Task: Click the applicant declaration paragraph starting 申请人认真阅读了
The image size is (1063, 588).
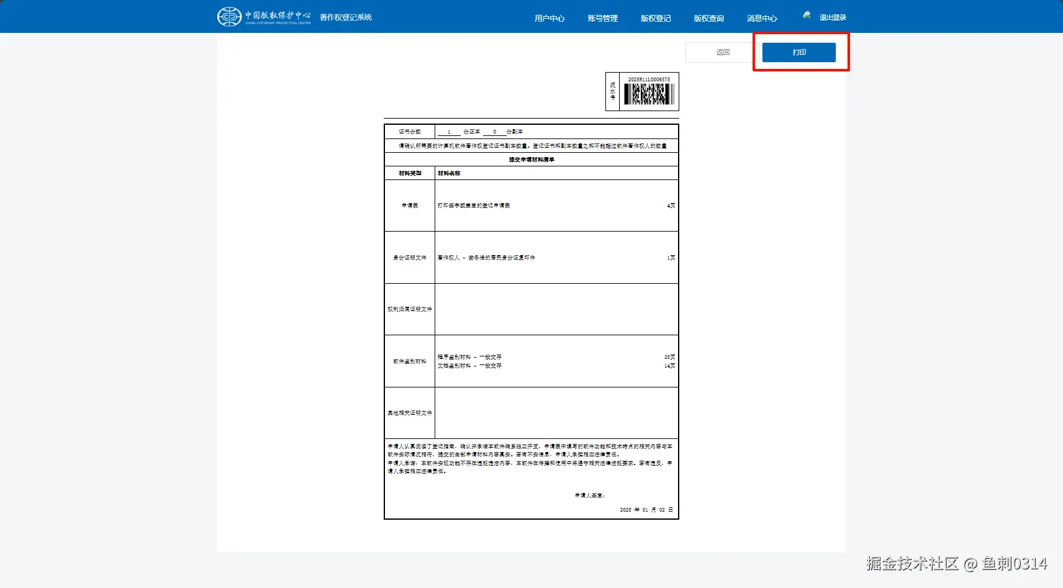Action: (x=530, y=450)
